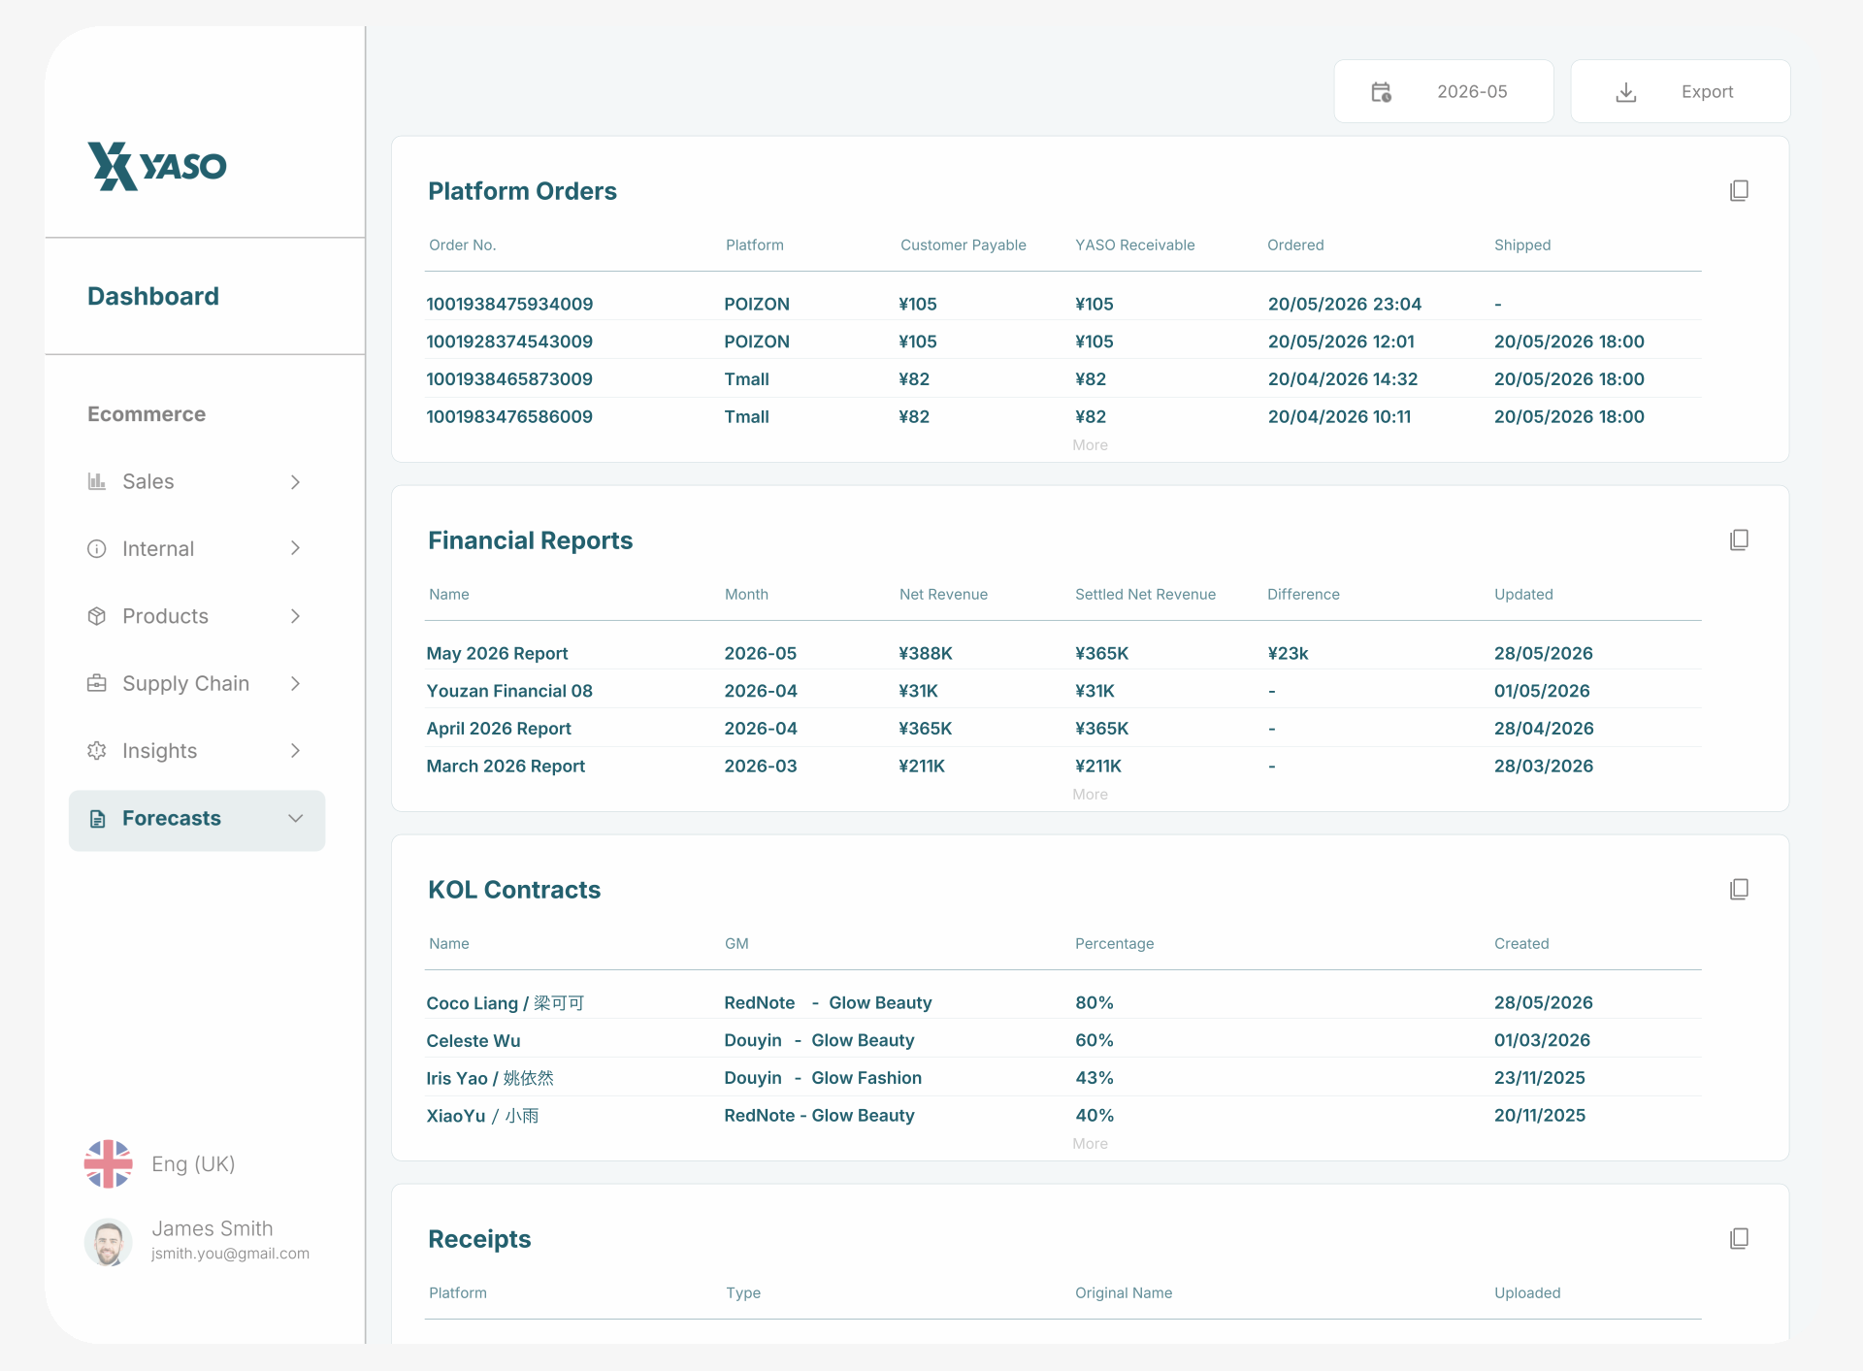
Task: Open the 2026-05 month picker
Action: (1444, 91)
